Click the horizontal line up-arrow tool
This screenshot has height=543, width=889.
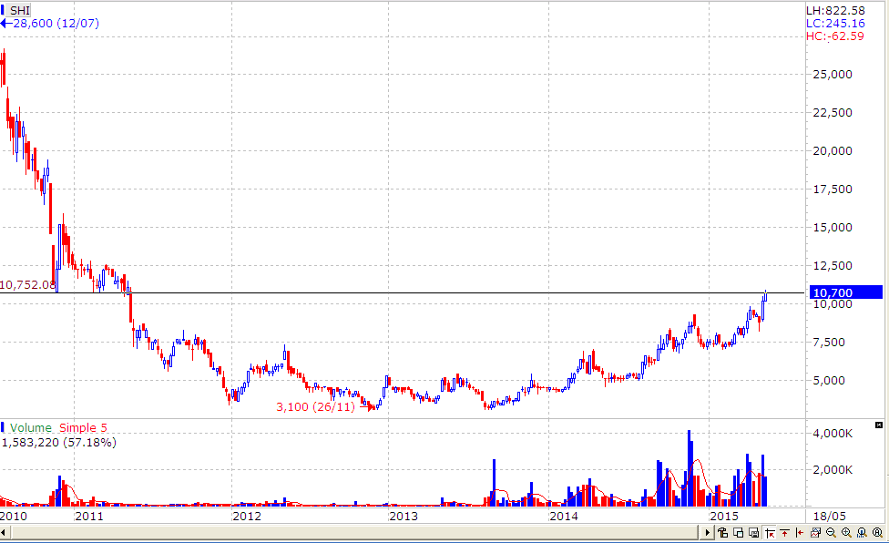click(x=784, y=532)
